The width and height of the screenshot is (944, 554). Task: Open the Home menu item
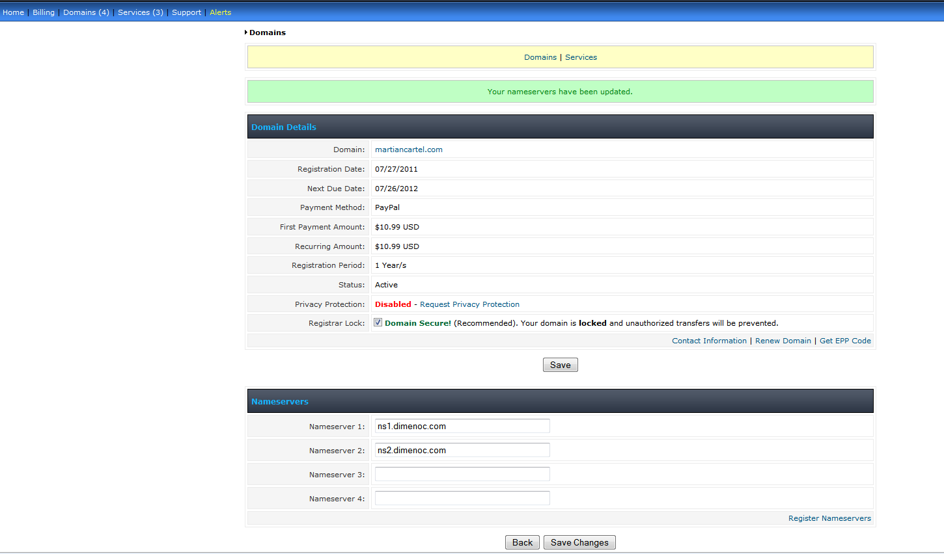click(x=13, y=12)
